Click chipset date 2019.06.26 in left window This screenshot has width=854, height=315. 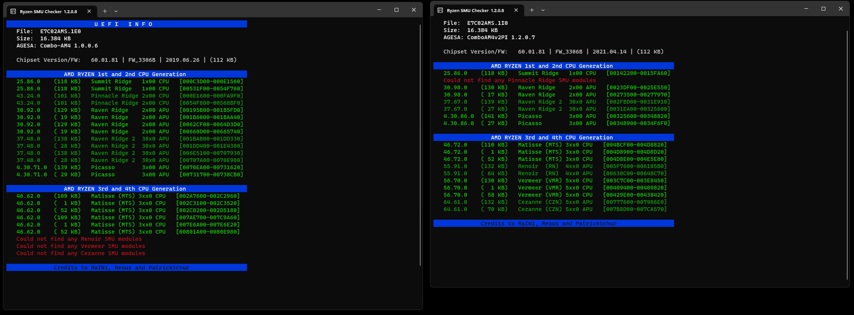pyautogui.click(x=183, y=60)
